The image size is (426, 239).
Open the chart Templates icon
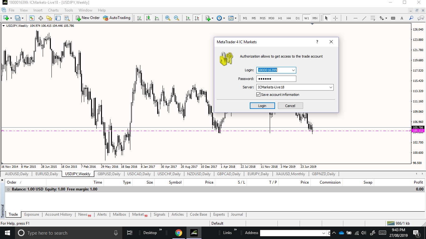click(x=230, y=18)
